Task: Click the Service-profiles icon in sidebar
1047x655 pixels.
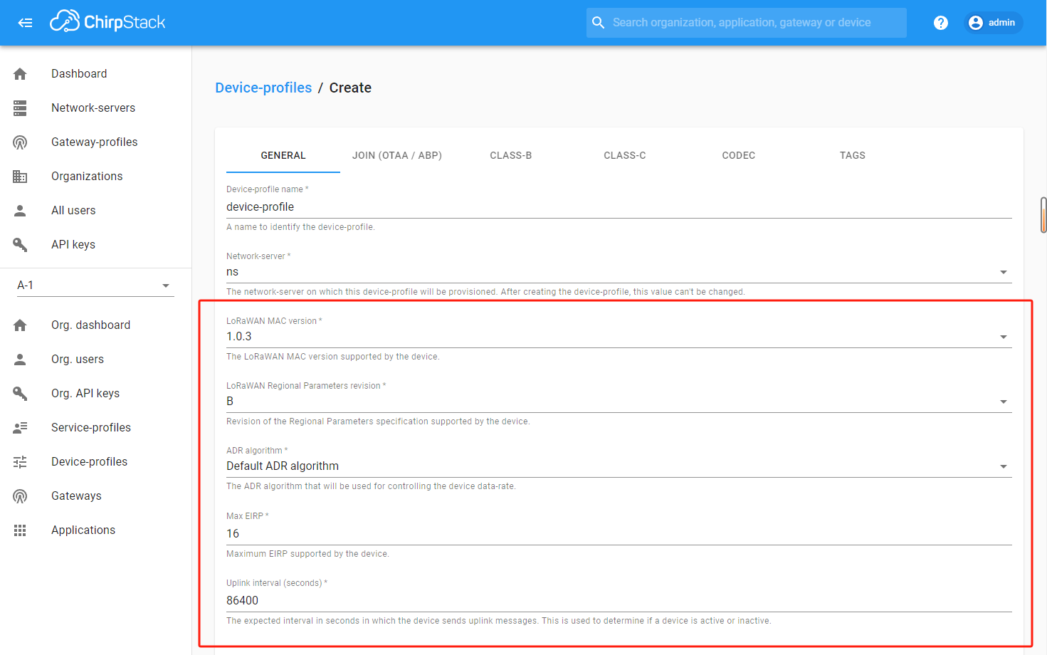Action: (20, 428)
